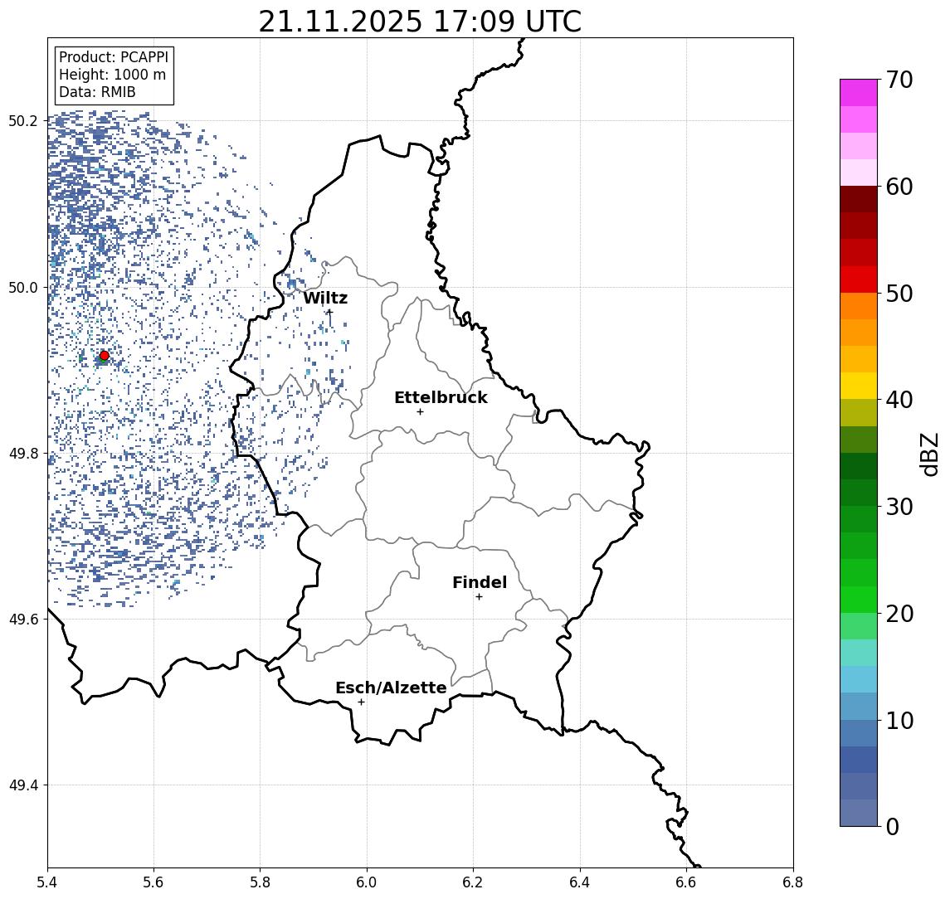This screenshot has height=899, width=950.
Task: Click the longitude tick label 5.6
Action: [x=153, y=882]
